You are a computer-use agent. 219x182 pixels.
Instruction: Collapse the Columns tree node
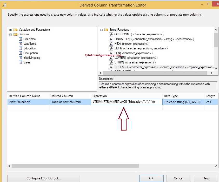10,34
